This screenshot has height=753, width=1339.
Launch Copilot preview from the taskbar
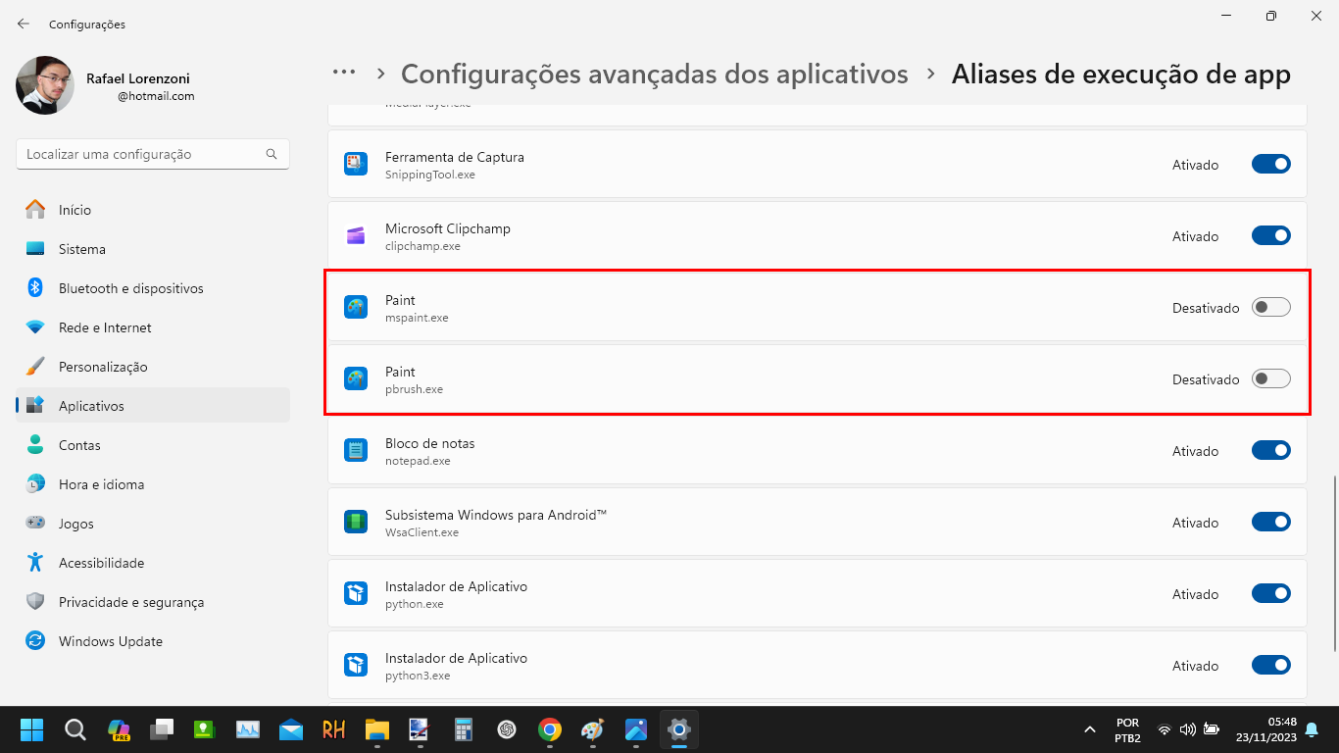pos(119,729)
